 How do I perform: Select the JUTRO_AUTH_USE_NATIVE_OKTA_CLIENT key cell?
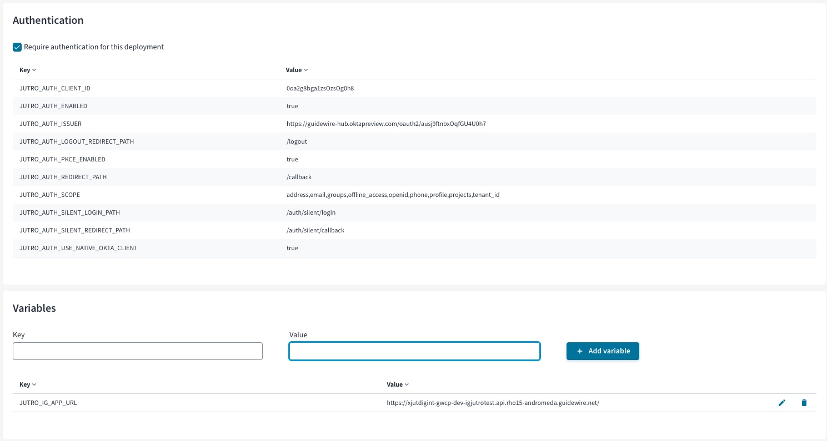pyautogui.click(x=78, y=248)
